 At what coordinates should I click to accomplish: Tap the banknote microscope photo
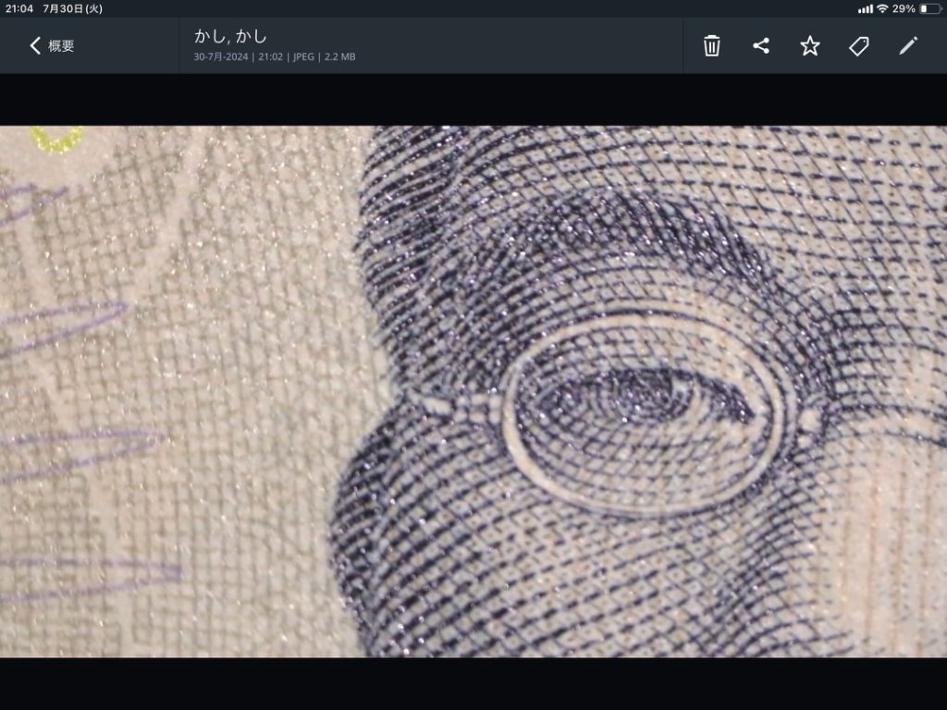tap(473, 391)
